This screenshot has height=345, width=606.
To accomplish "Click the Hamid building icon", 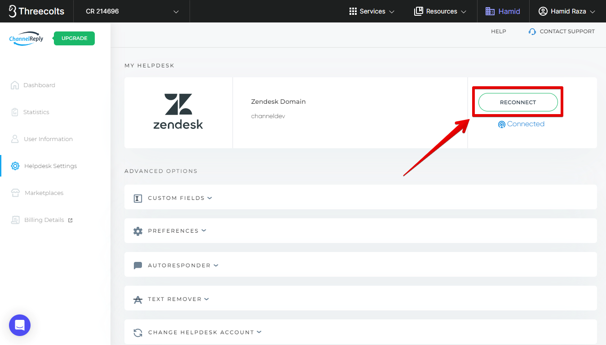I will click(490, 11).
